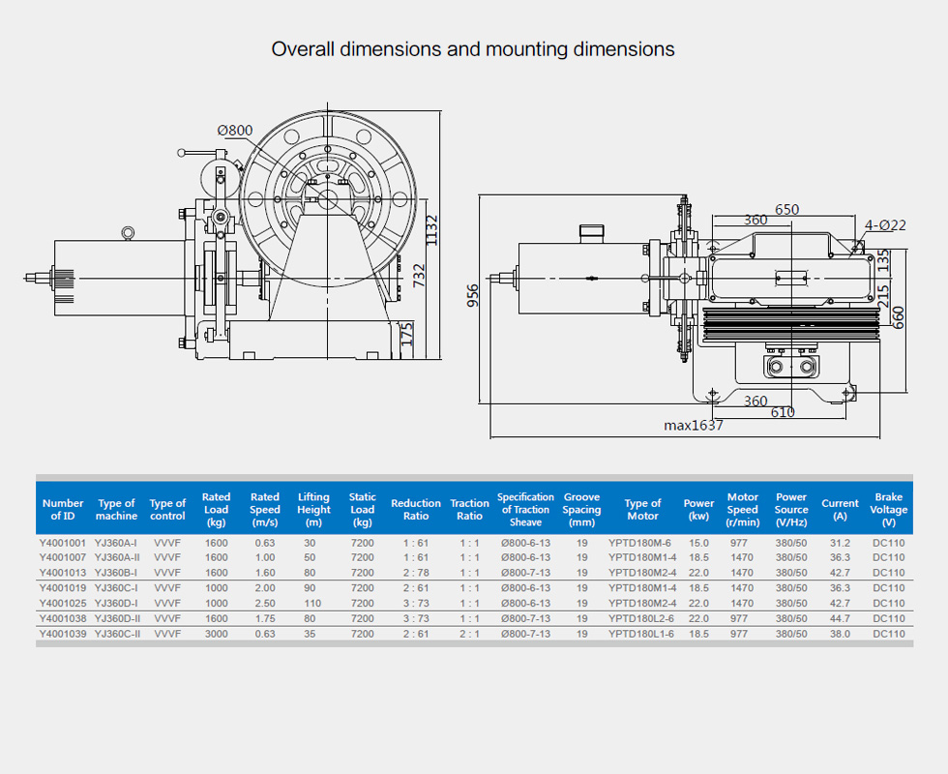948x774 pixels.
Task: Select the 956 dimension on top view
Action: pyautogui.click(x=473, y=296)
